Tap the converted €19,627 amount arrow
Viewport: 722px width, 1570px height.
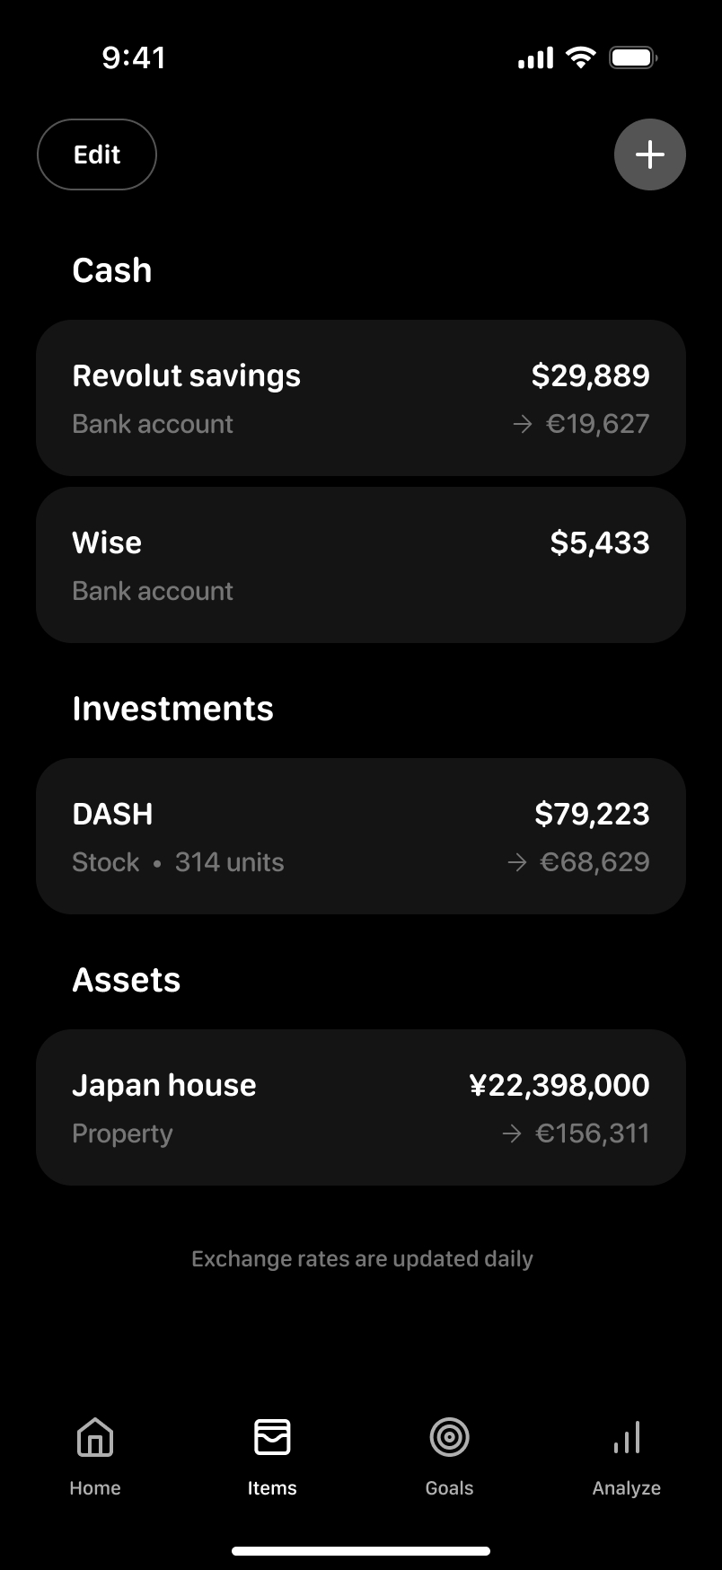point(523,424)
